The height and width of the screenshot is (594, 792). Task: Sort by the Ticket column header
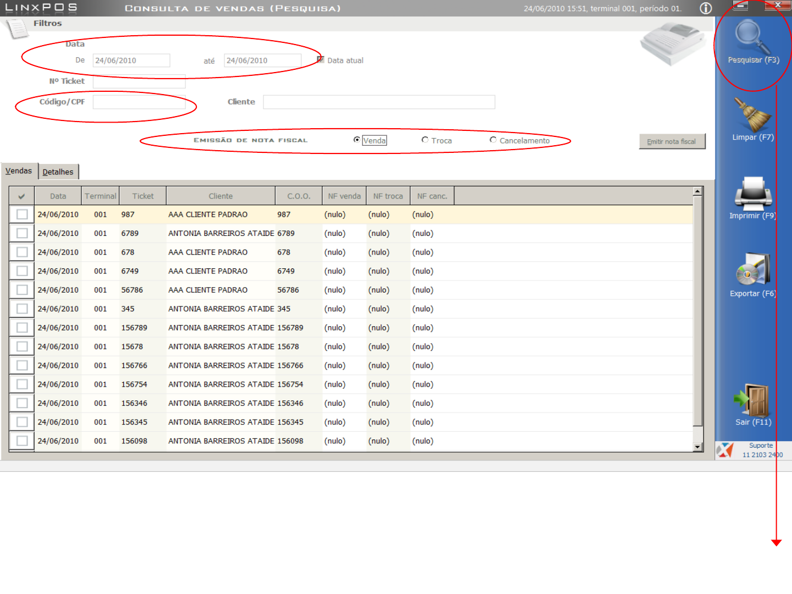pos(143,196)
